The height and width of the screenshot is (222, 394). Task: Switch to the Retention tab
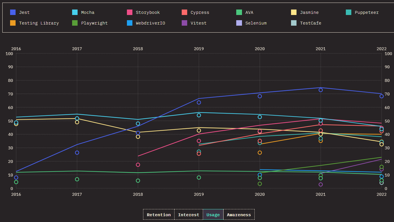[x=159, y=215]
